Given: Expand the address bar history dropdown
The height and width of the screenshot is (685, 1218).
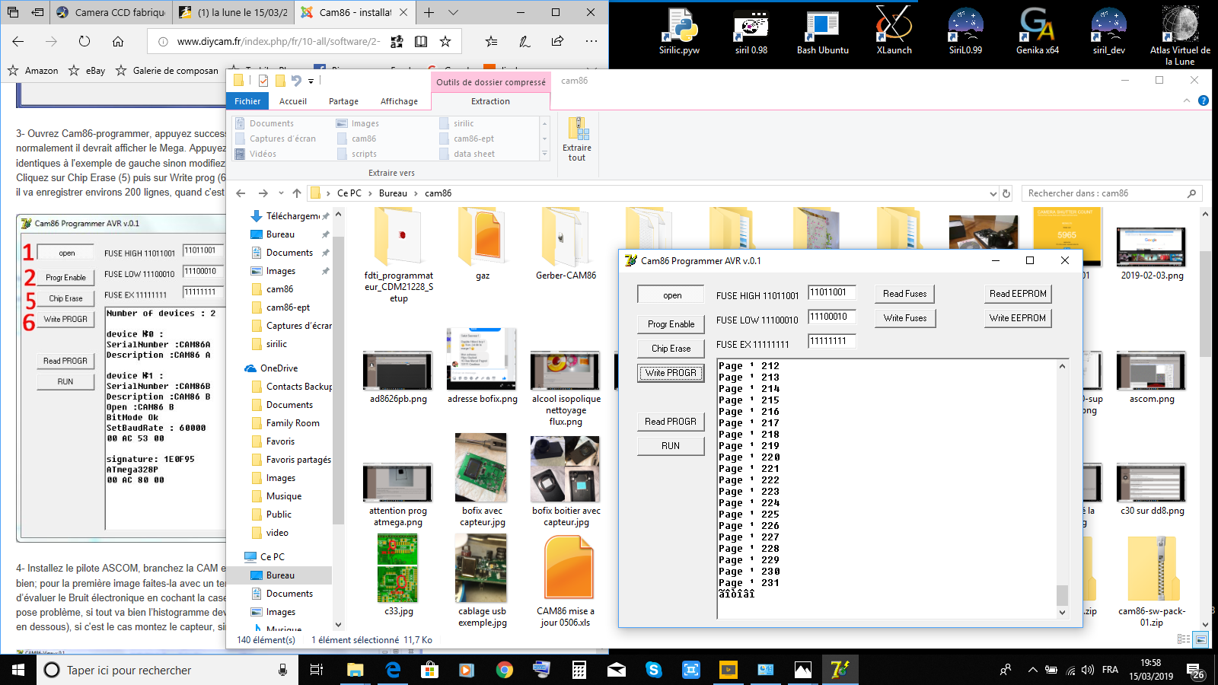Looking at the screenshot, I should [993, 193].
